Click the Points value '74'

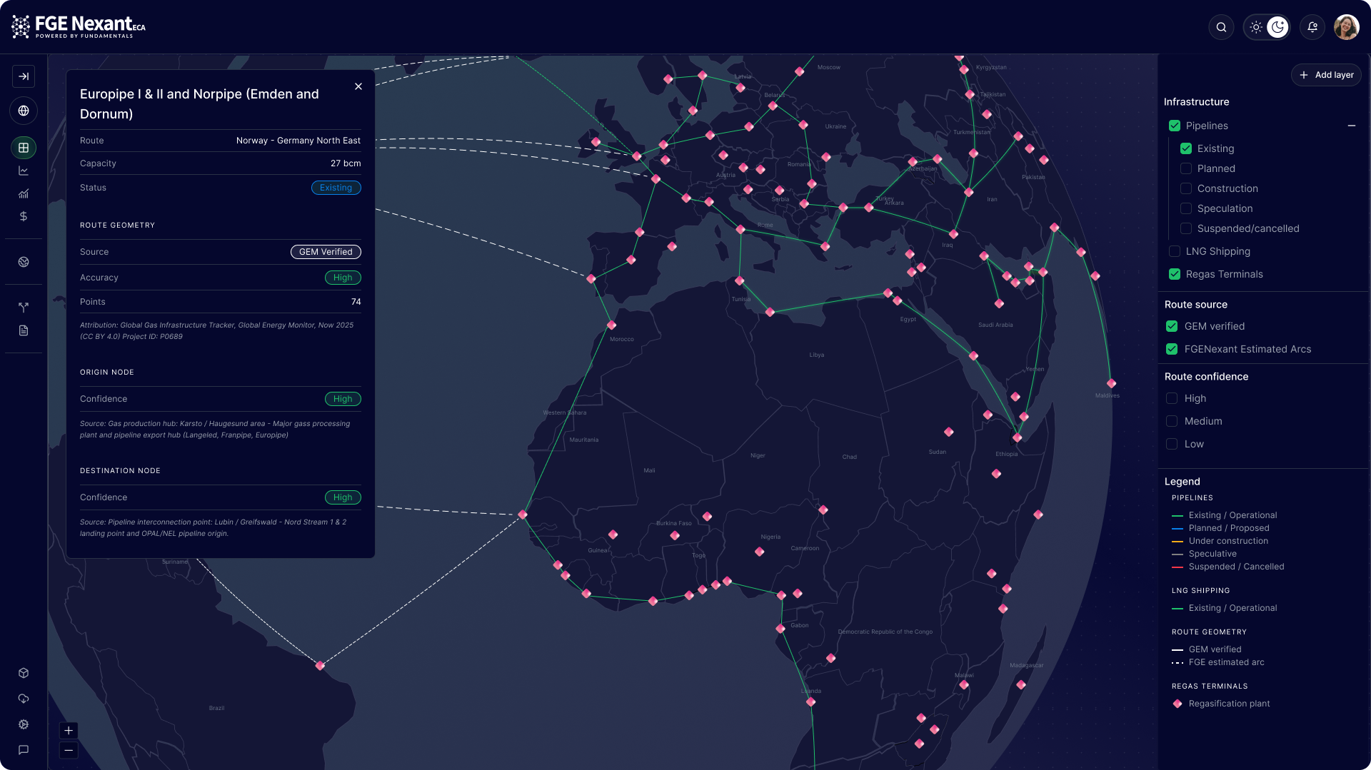356,302
